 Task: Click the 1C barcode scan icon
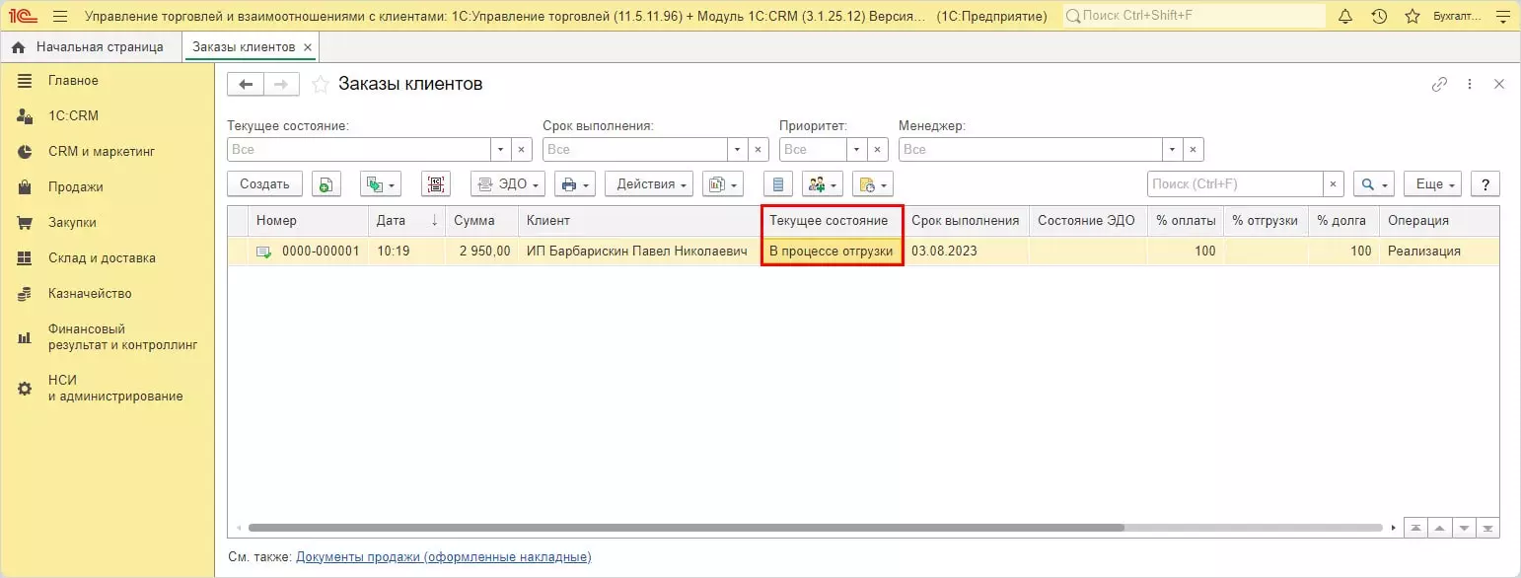click(435, 184)
